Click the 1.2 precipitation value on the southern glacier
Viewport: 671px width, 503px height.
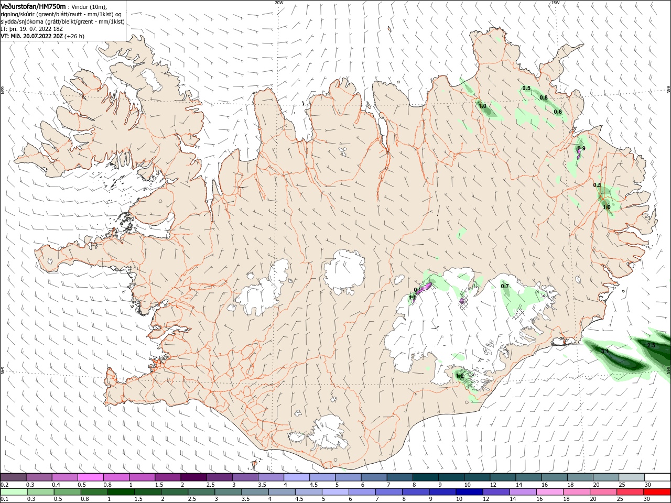(460, 376)
